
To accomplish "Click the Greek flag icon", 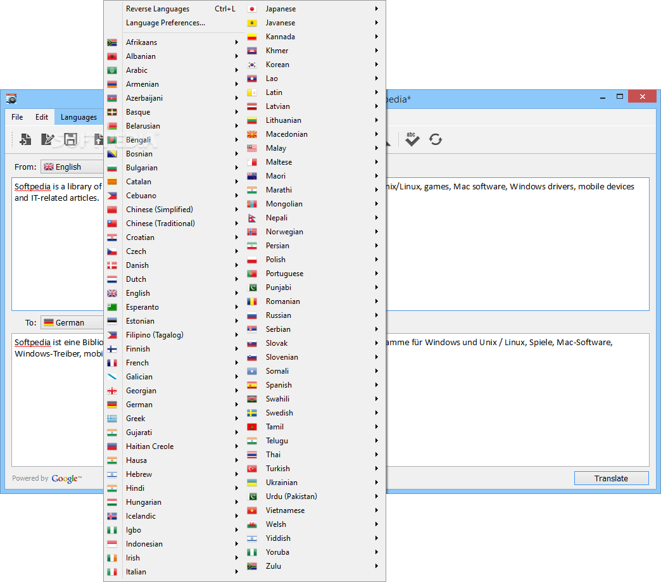I will 112,419.
